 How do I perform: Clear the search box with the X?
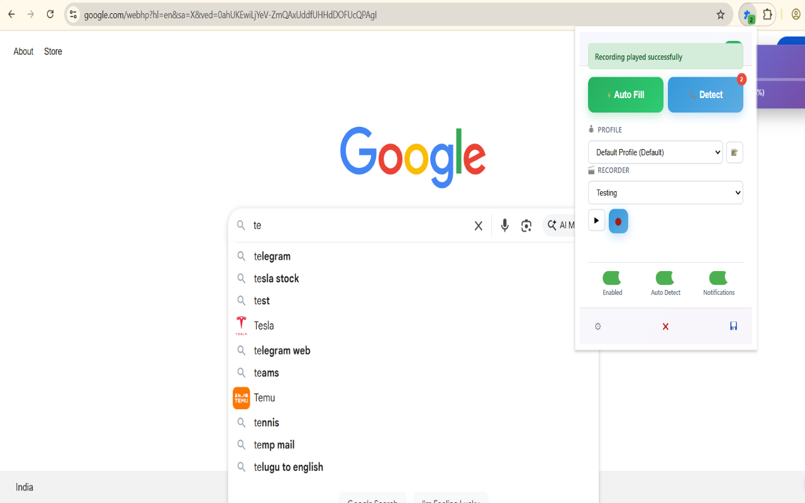[x=479, y=226]
